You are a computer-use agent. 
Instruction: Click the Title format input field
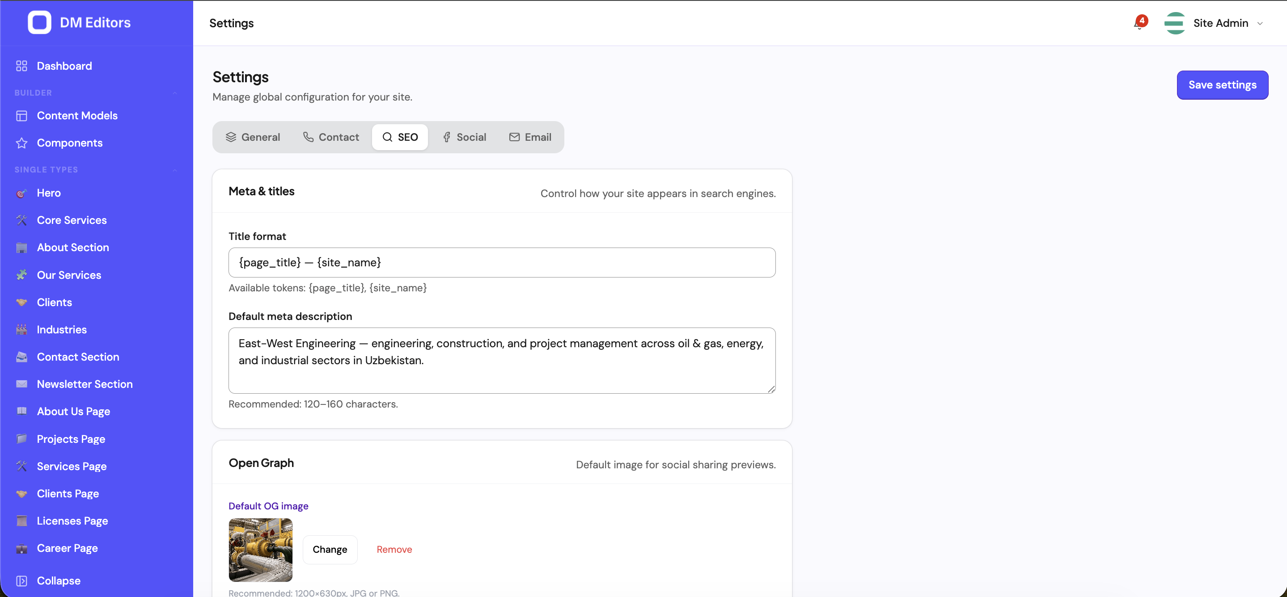tap(502, 263)
